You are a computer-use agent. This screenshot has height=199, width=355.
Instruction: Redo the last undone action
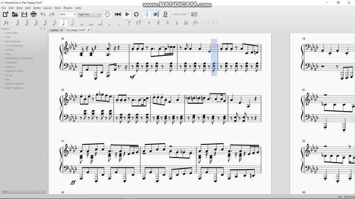[52, 14]
